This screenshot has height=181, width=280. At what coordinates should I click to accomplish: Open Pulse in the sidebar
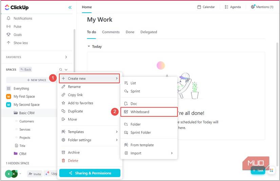[17, 27]
